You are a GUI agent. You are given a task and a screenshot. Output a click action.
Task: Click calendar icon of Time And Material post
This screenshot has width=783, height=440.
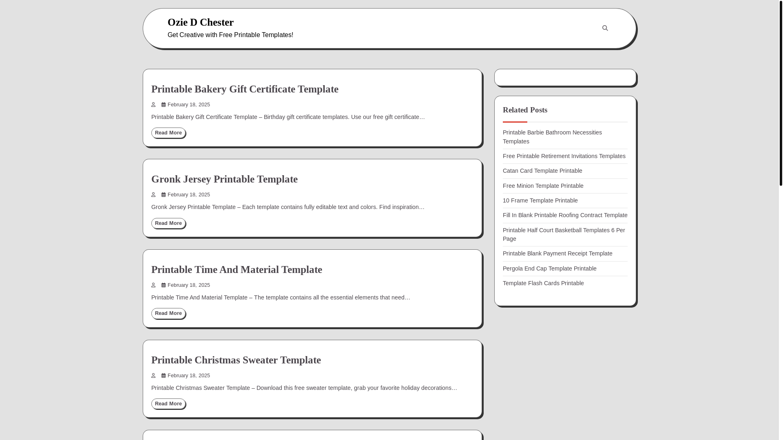point(164,285)
